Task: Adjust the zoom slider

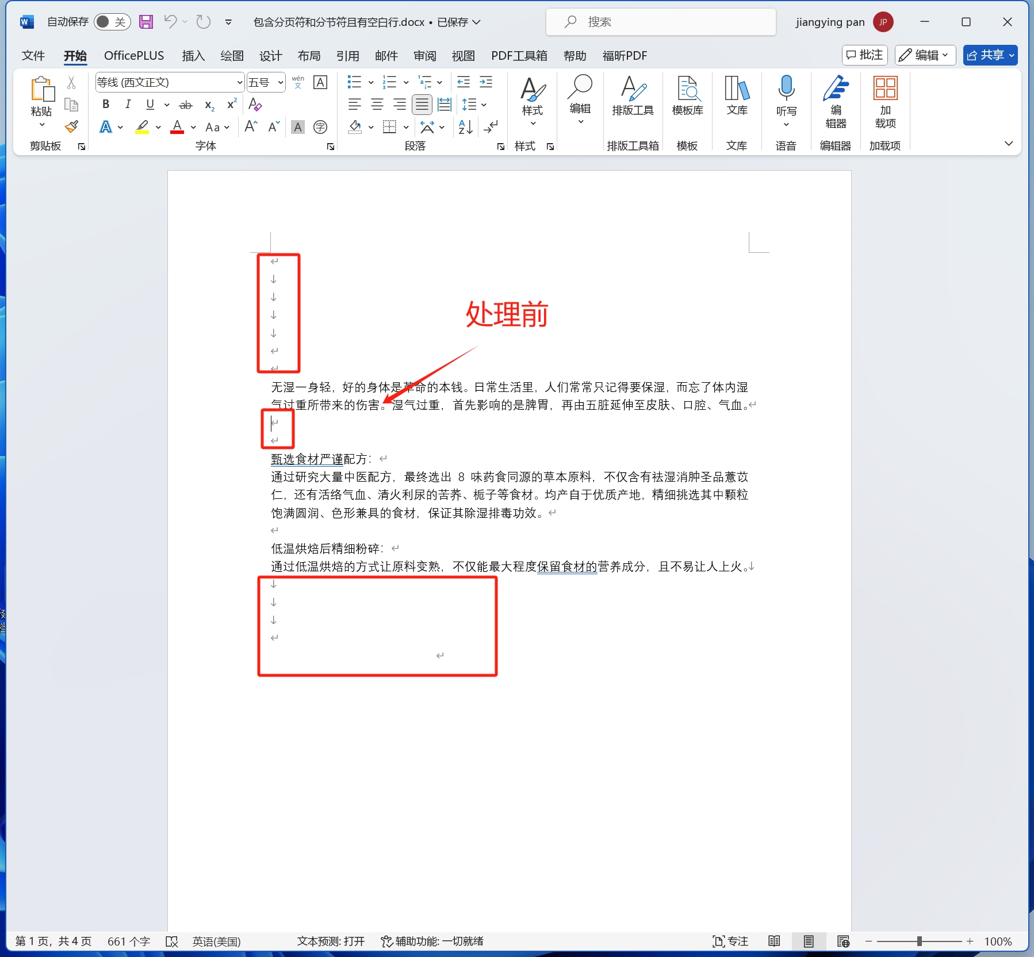Action: 919,941
